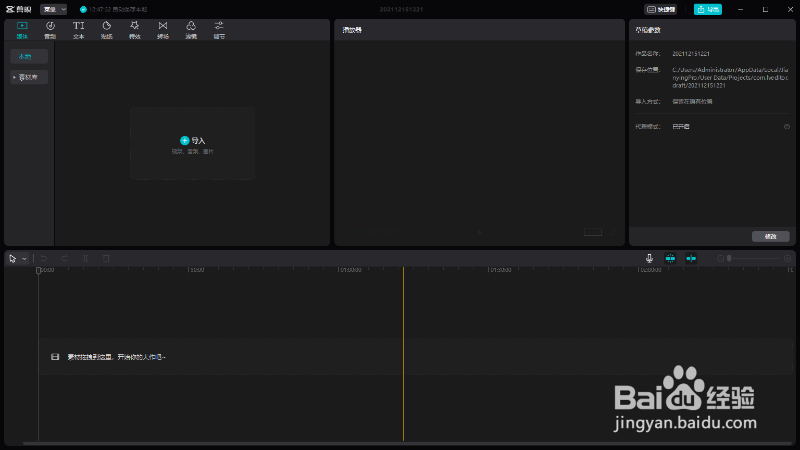Click the 草稿参数 draft parameters header

648,30
